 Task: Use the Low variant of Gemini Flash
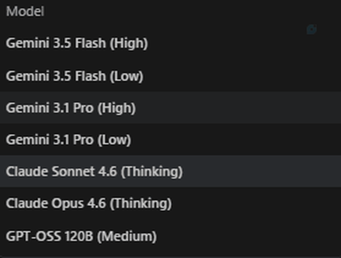pos(170,76)
